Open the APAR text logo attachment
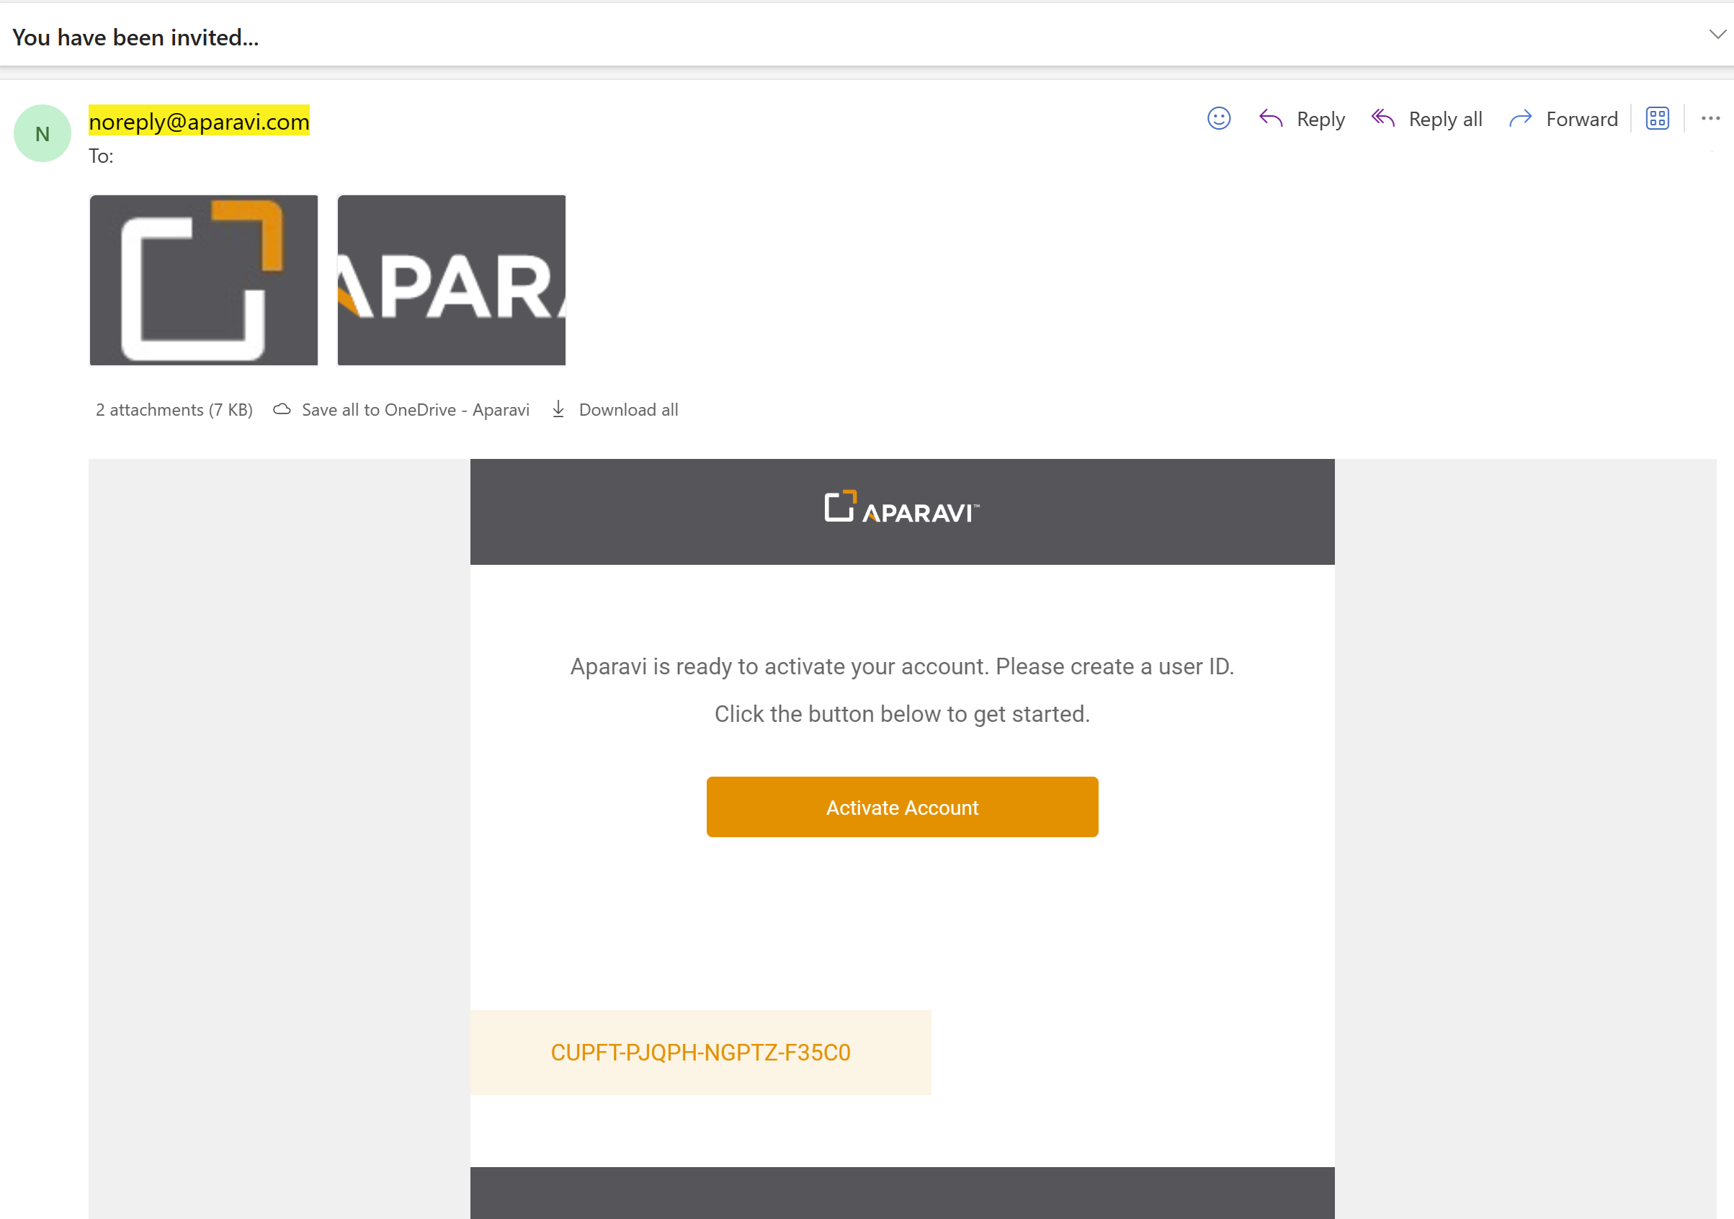1734x1219 pixels. (451, 280)
